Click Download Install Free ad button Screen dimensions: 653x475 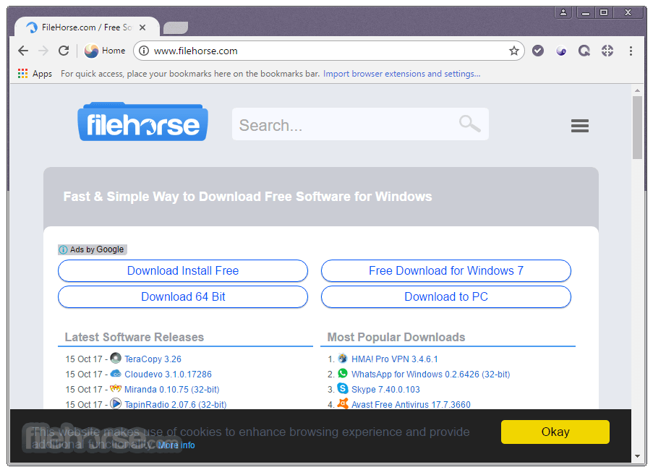183,270
